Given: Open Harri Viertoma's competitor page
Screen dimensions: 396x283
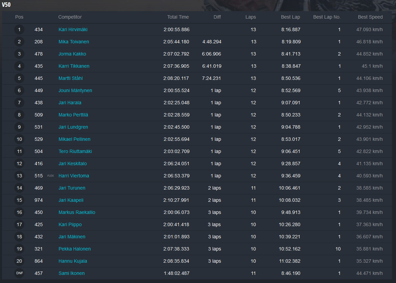Looking at the screenshot, I should [x=74, y=176].
